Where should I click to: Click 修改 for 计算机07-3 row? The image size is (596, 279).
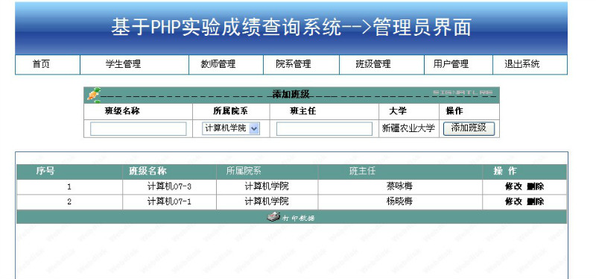(x=513, y=186)
